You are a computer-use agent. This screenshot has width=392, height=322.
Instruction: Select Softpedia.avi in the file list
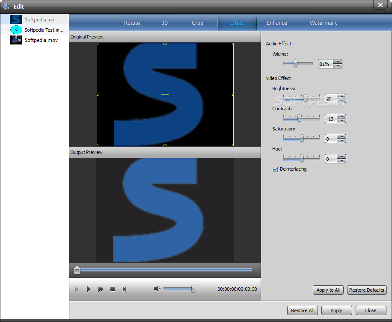39,20
